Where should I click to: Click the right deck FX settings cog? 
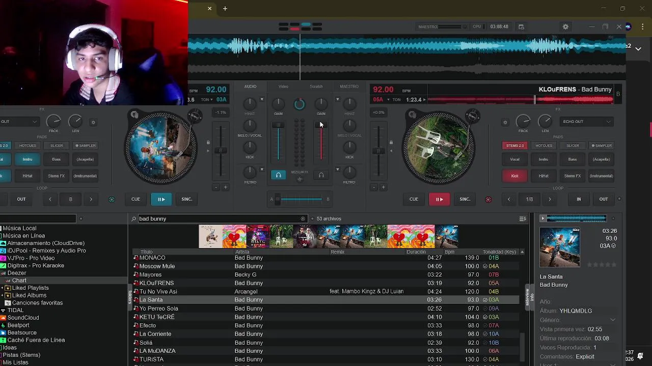click(505, 122)
